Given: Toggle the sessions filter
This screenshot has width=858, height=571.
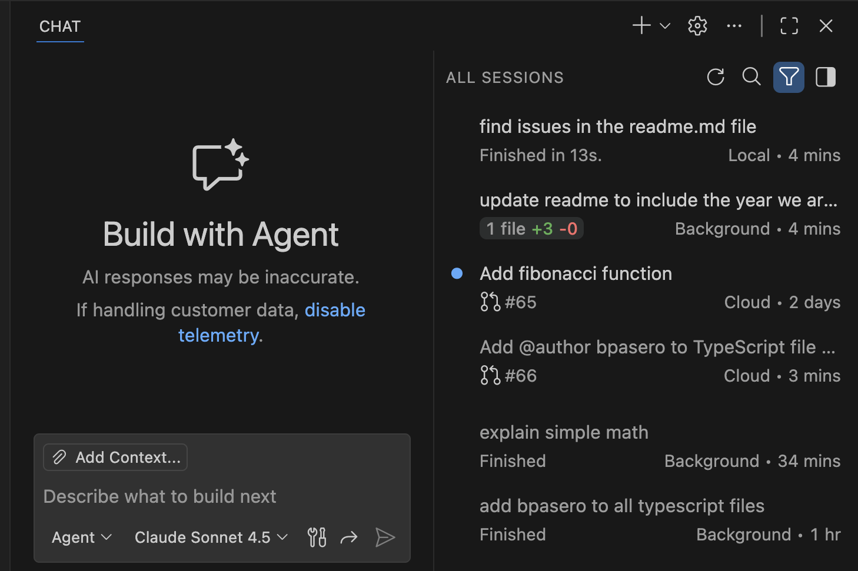Looking at the screenshot, I should (789, 77).
